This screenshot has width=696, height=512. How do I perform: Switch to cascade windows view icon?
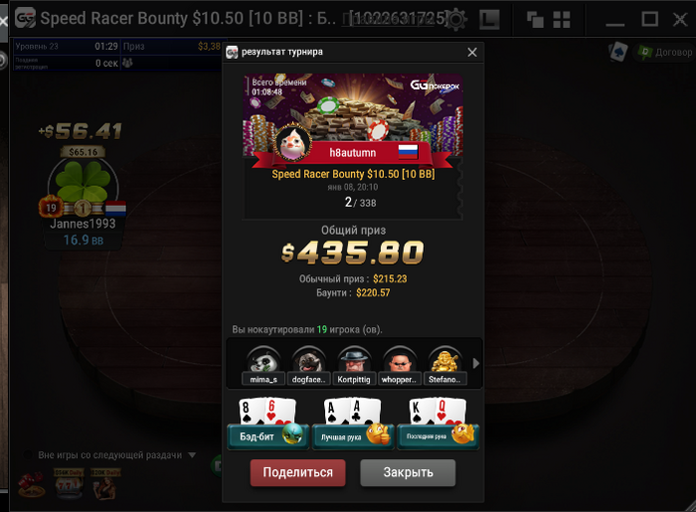(x=535, y=20)
